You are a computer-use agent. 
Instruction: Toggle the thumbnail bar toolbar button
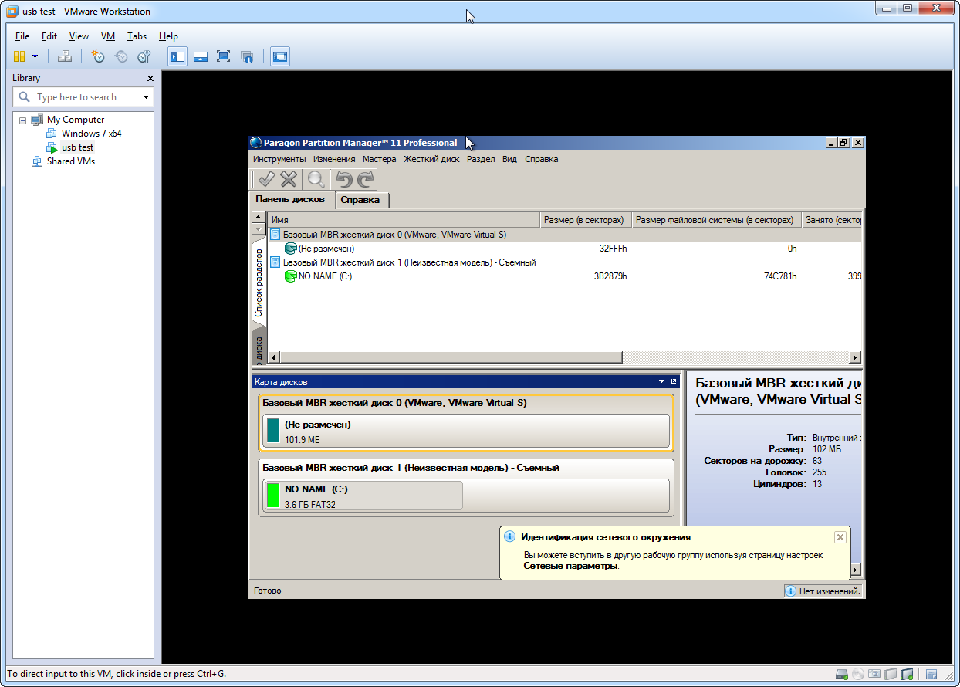[201, 56]
